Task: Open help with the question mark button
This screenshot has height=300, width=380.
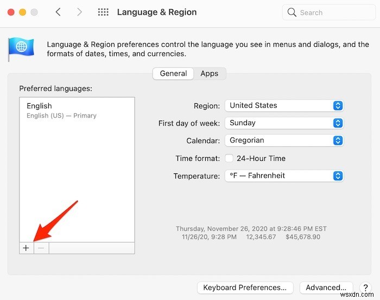Action: (365, 287)
